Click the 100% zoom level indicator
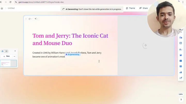The width and height of the screenshot is (186, 104). (181, 94)
